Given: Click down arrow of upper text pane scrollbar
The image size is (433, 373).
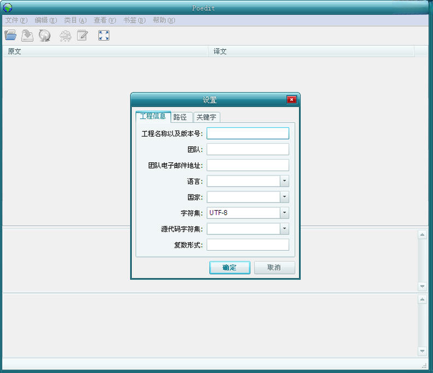Looking at the screenshot, I should [422, 287].
